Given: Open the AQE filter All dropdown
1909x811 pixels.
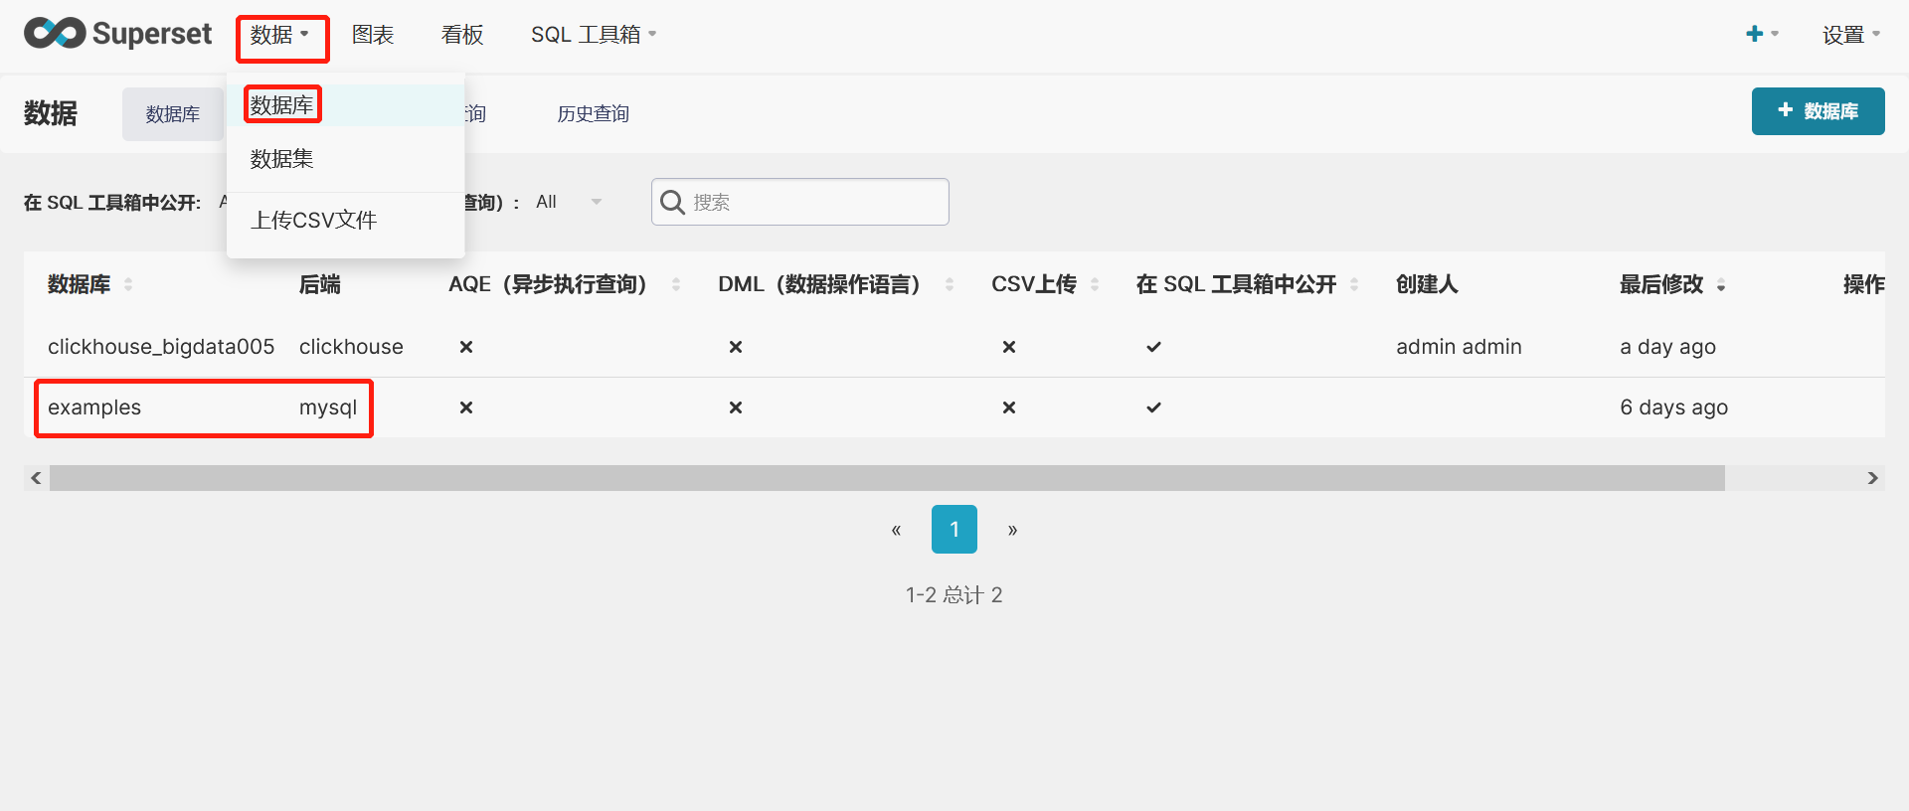Looking at the screenshot, I should click(x=569, y=202).
